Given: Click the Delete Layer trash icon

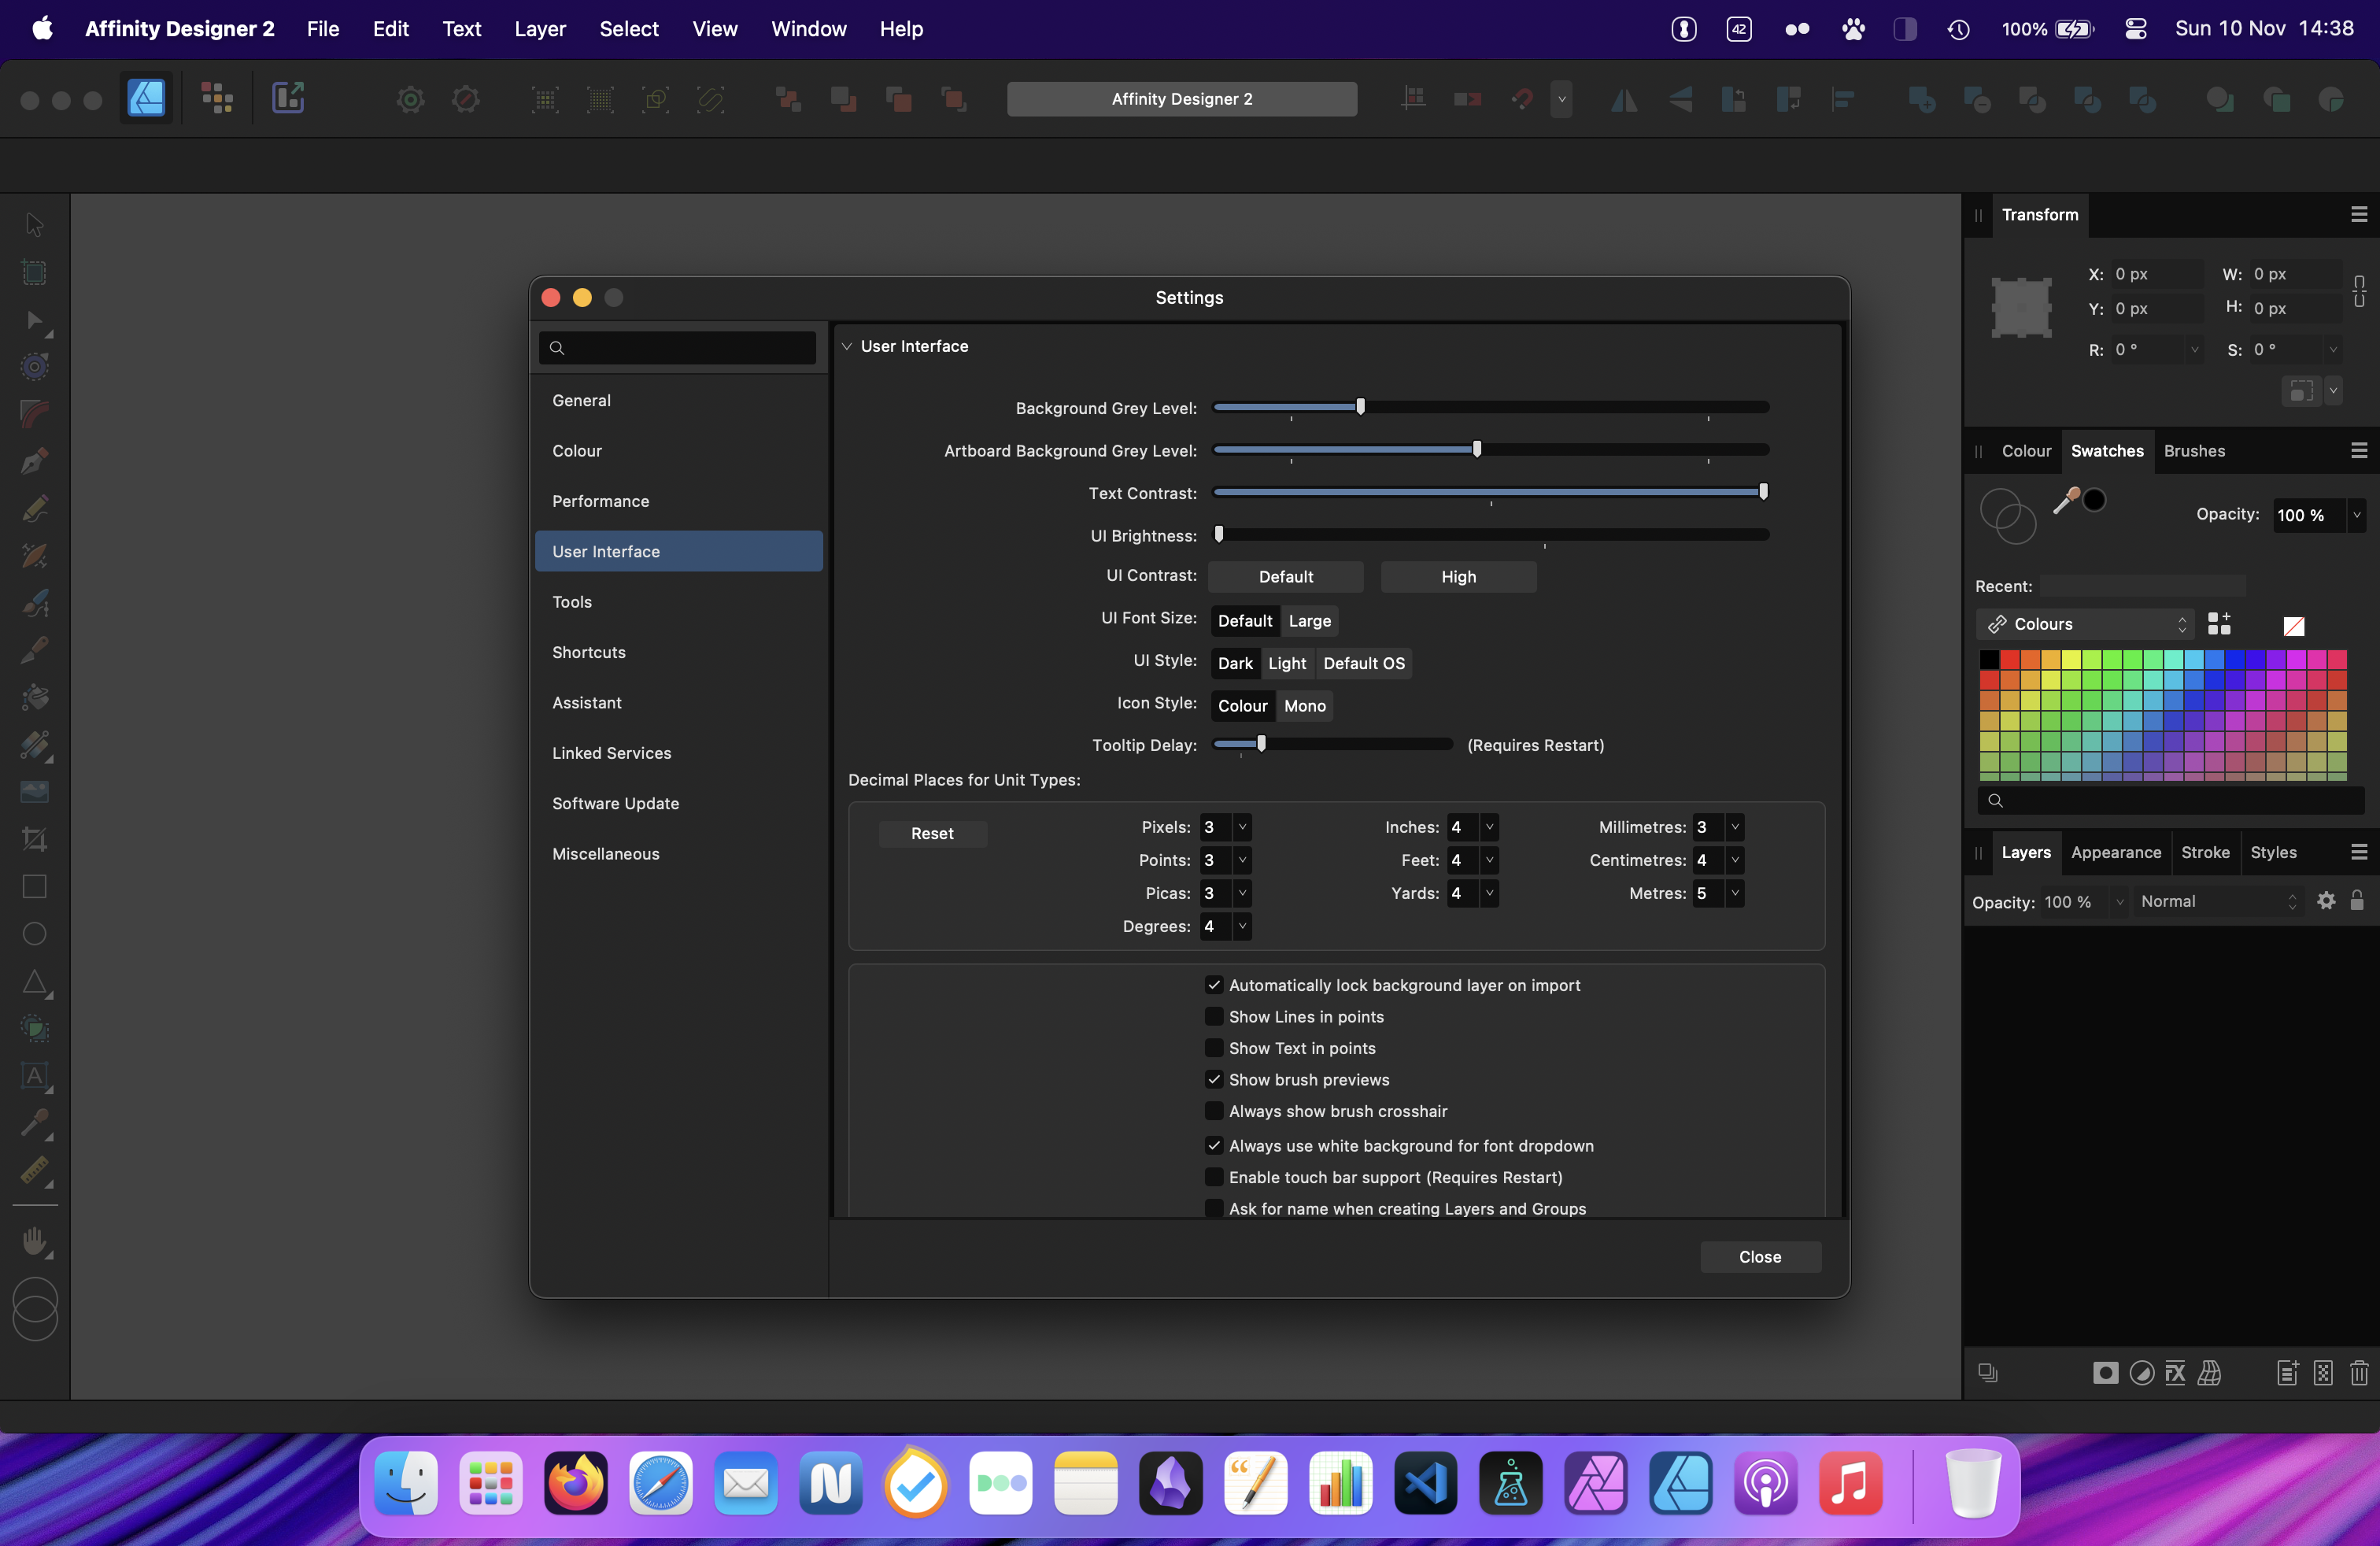Looking at the screenshot, I should coord(2359,1373).
